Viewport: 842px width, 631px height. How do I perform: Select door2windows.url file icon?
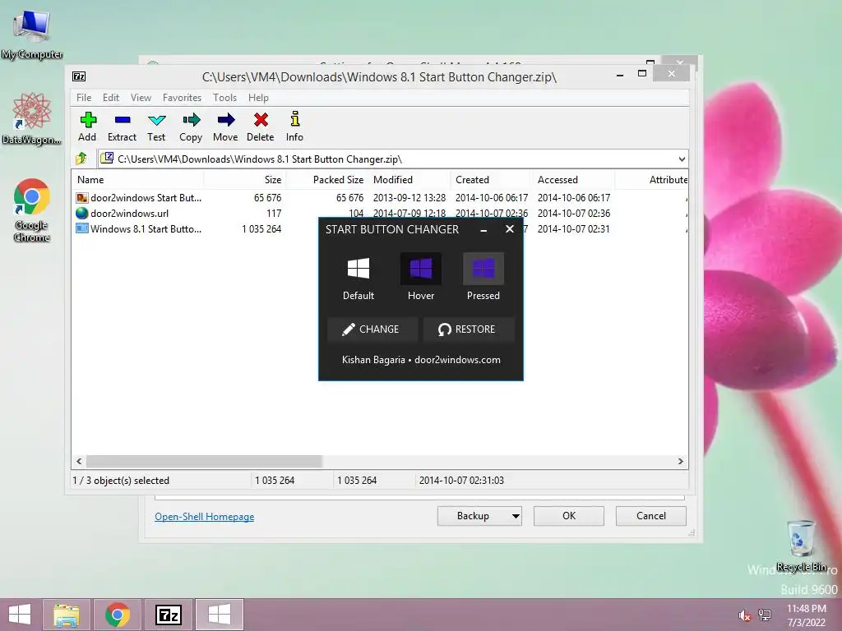[82, 214]
